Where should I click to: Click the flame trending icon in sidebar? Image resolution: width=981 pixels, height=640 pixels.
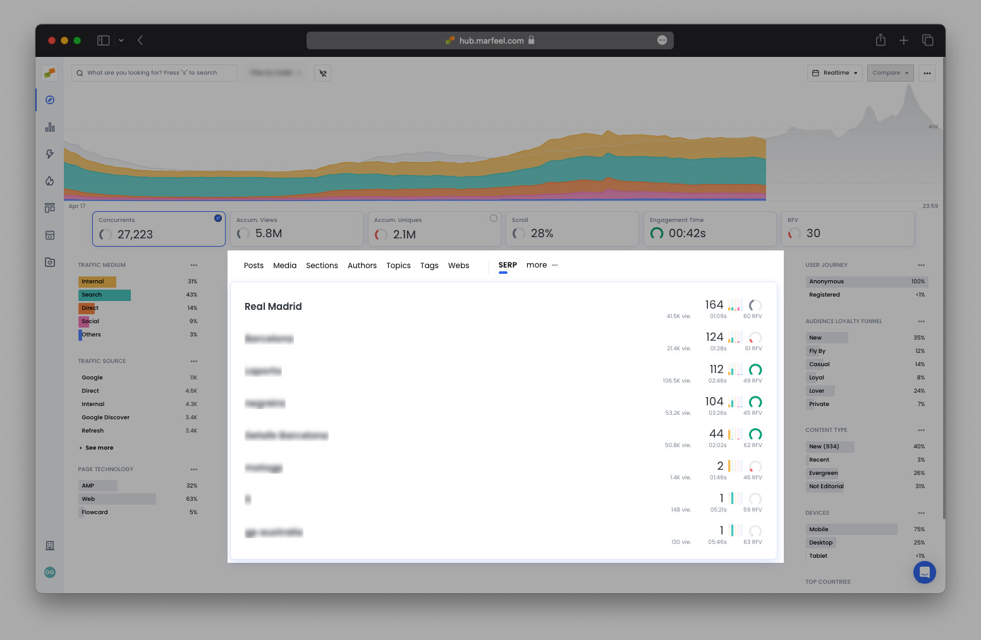pyautogui.click(x=49, y=181)
